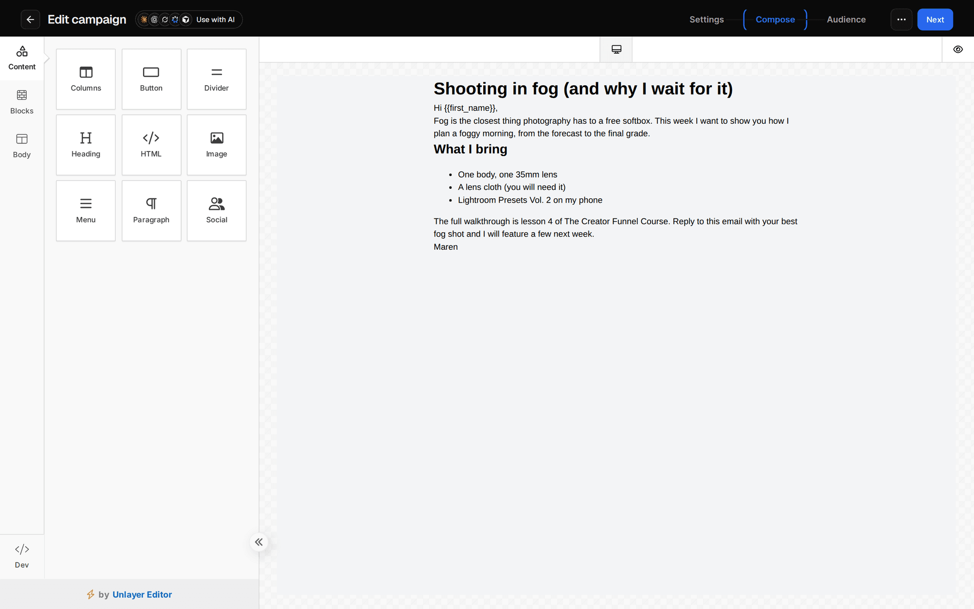Select the Columns content tool
974x609 pixels.
click(86, 79)
